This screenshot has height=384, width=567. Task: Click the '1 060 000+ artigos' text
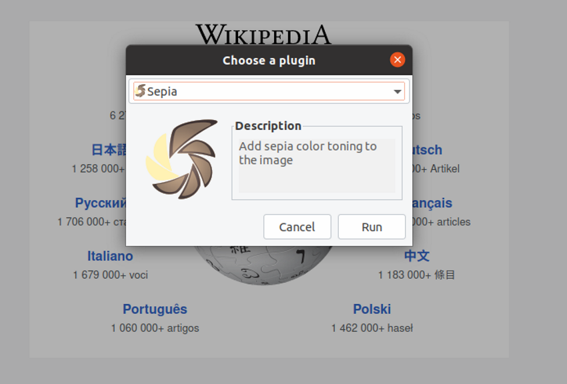[155, 328]
